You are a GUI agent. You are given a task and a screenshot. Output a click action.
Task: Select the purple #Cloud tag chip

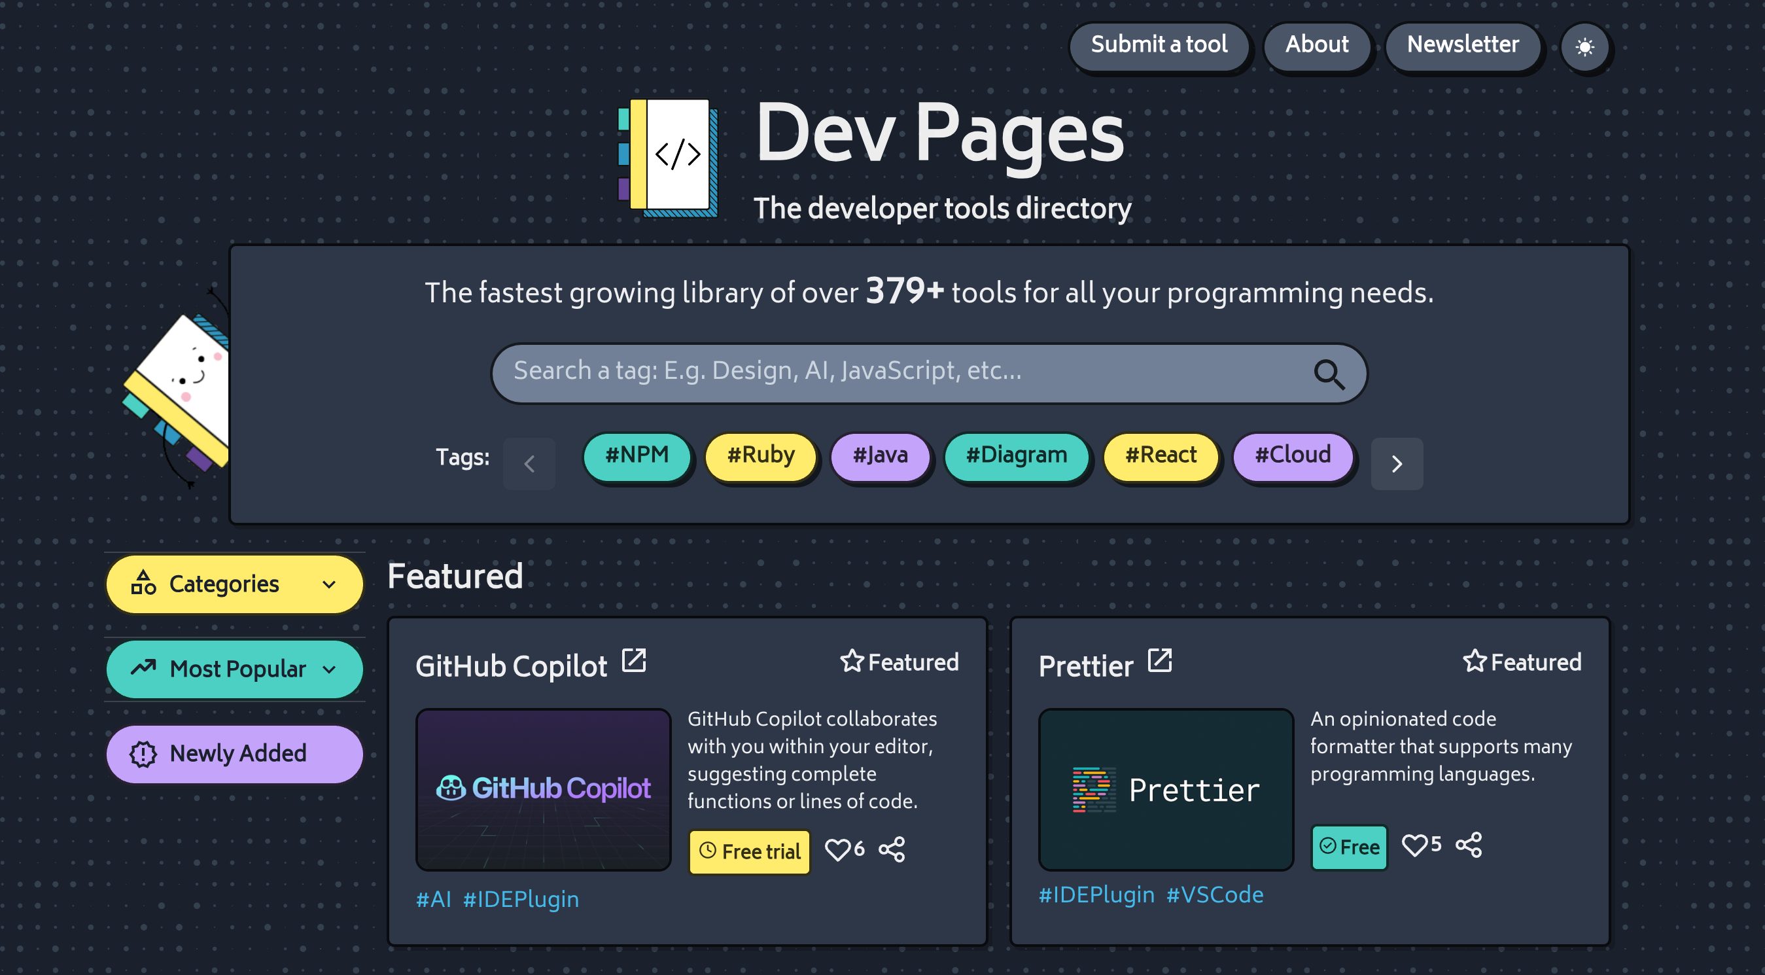[1292, 455]
